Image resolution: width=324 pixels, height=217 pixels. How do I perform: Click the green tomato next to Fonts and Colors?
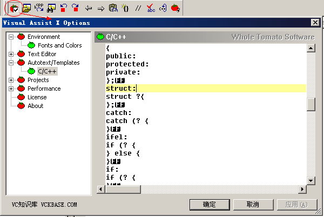click(31, 45)
